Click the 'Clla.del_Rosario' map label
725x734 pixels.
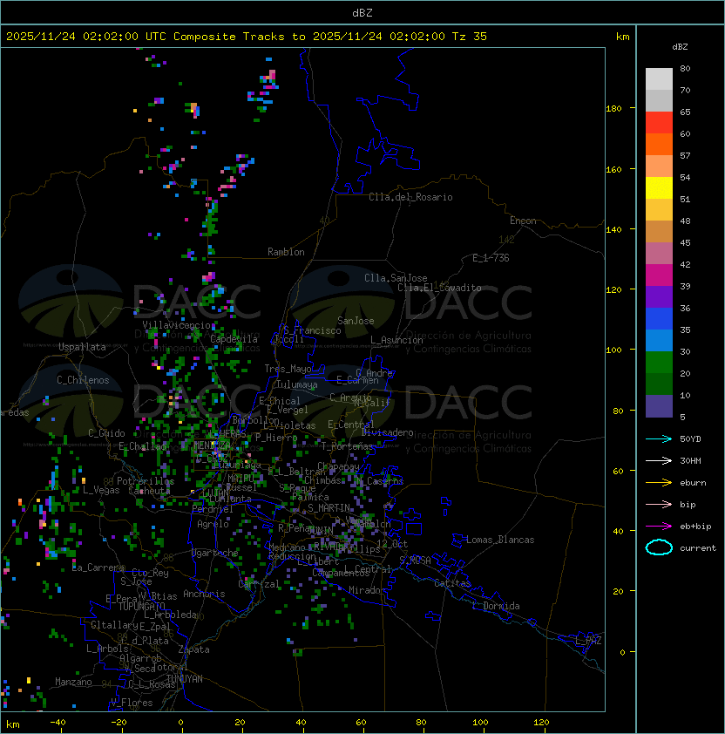click(410, 197)
